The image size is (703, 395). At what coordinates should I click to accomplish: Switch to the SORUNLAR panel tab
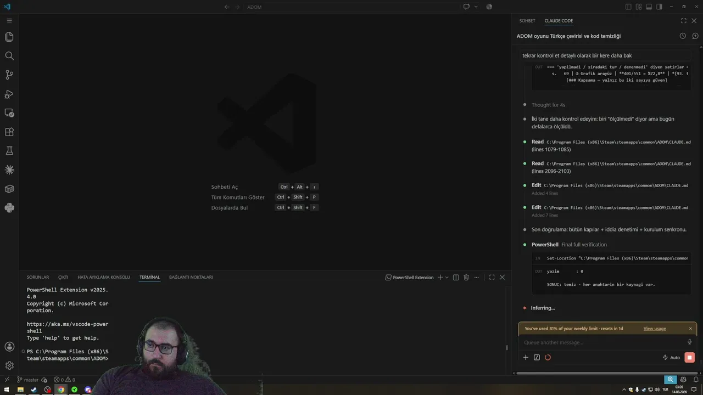coord(38,277)
